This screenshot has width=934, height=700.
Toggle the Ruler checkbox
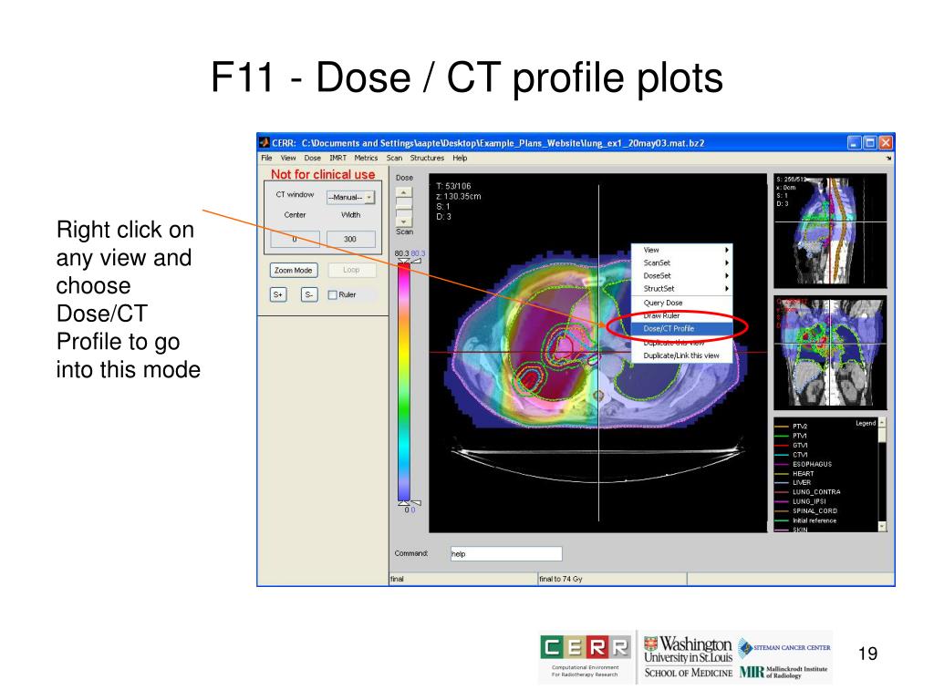pyautogui.click(x=332, y=294)
